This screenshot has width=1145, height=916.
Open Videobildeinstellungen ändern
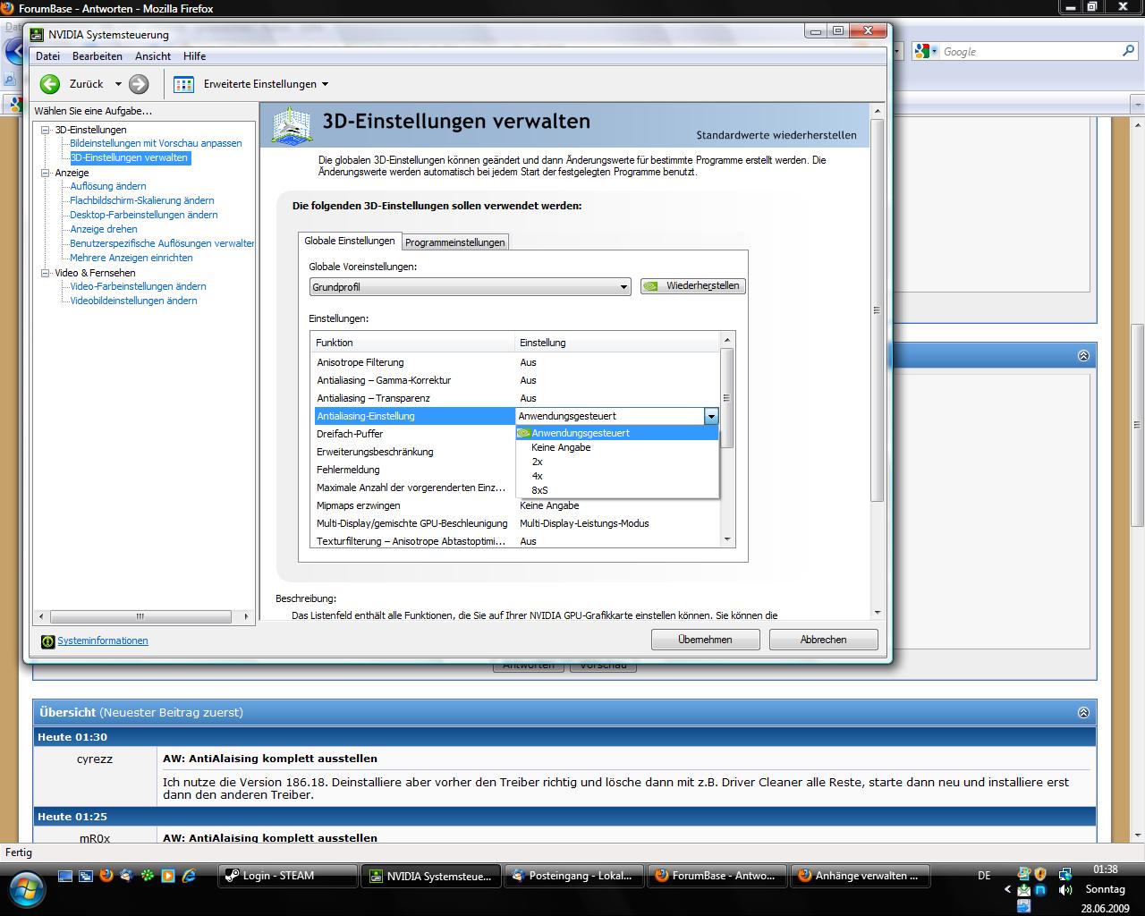(133, 301)
